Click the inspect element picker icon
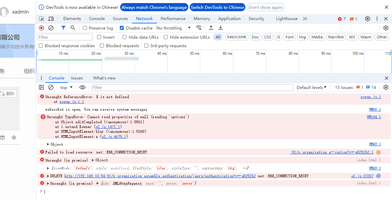The width and height of the screenshot is (392, 200). pyautogui.click(x=41, y=19)
